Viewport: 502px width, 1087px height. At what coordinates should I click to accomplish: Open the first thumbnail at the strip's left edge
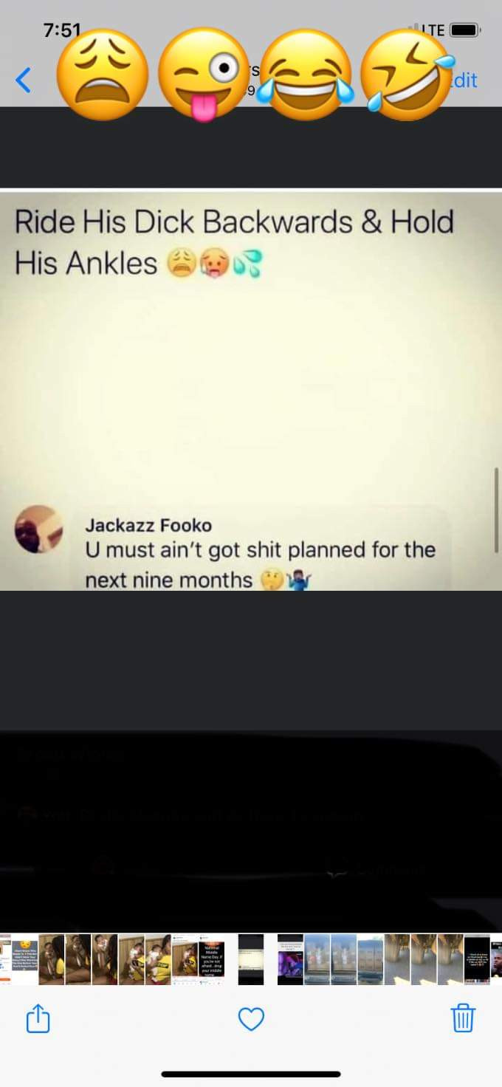coord(5,959)
